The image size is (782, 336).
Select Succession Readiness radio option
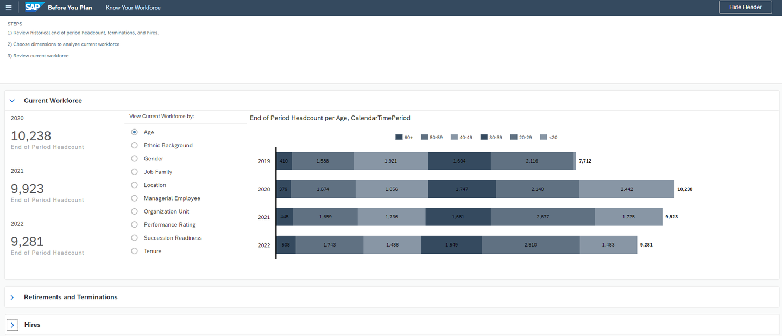pos(134,238)
